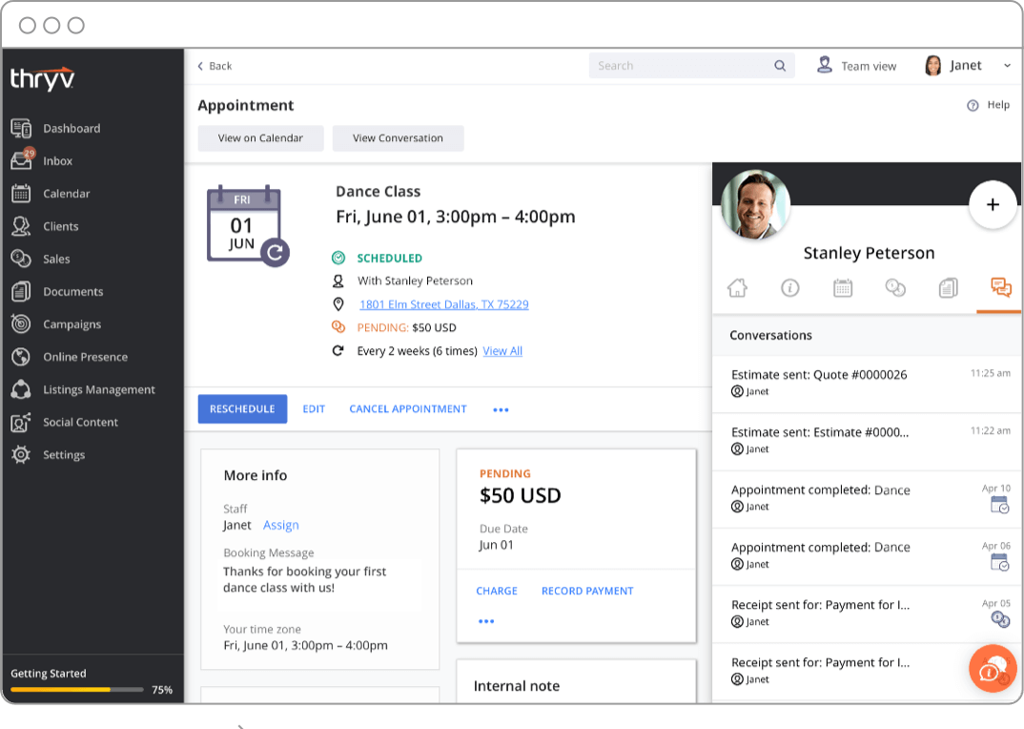Image resolution: width=1024 pixels, height=729 pixels.
Task: Select the info icon in client panel
Action: (790, 287)
